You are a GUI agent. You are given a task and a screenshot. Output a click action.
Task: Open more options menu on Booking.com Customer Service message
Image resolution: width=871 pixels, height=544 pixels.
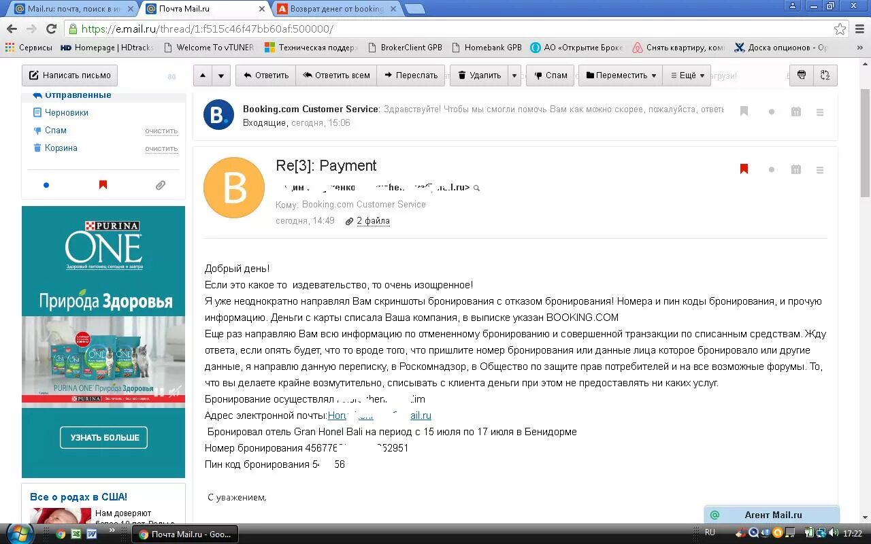[819, 112]
